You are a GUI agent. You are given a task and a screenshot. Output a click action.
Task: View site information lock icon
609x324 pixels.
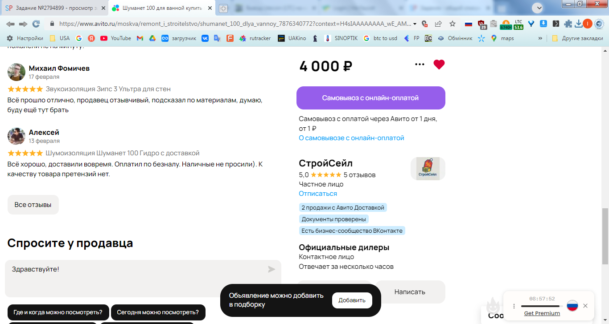tap(52, 24)
